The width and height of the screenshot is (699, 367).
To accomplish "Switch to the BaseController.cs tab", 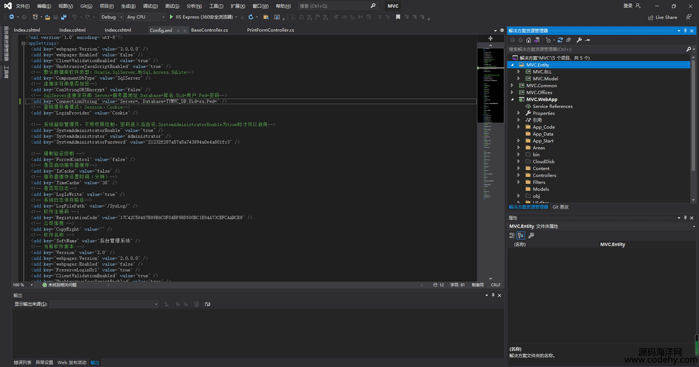I will (x=209, y=30).
